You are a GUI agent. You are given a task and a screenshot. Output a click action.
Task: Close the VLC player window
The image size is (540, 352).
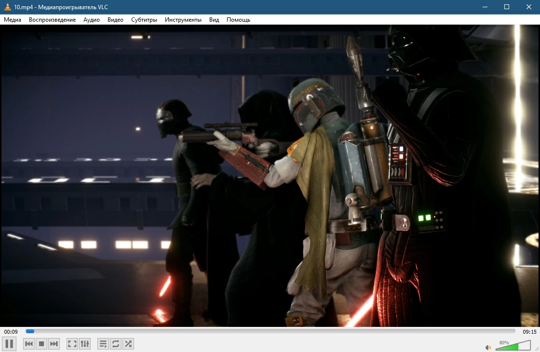point(528,7)
